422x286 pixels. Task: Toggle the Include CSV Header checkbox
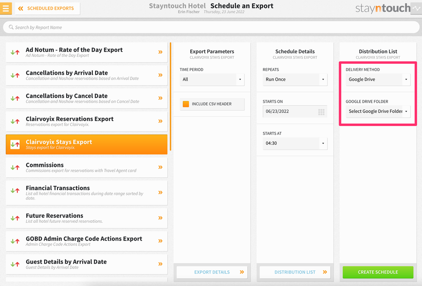point(186,104)
